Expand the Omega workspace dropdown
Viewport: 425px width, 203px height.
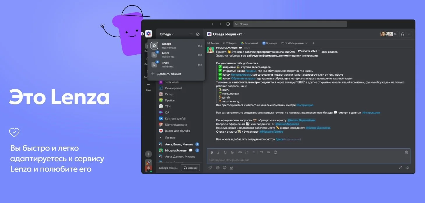point(166,34)
